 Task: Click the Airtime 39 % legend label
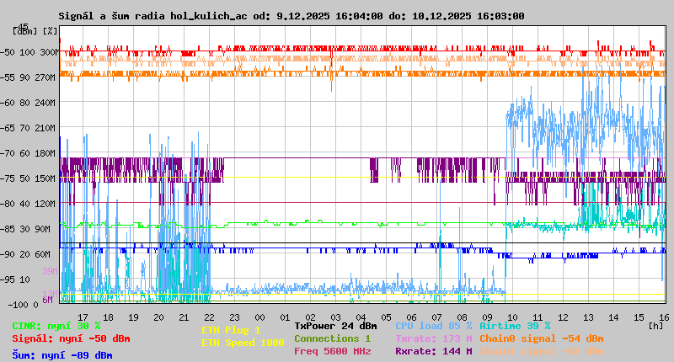click(515, 325)
